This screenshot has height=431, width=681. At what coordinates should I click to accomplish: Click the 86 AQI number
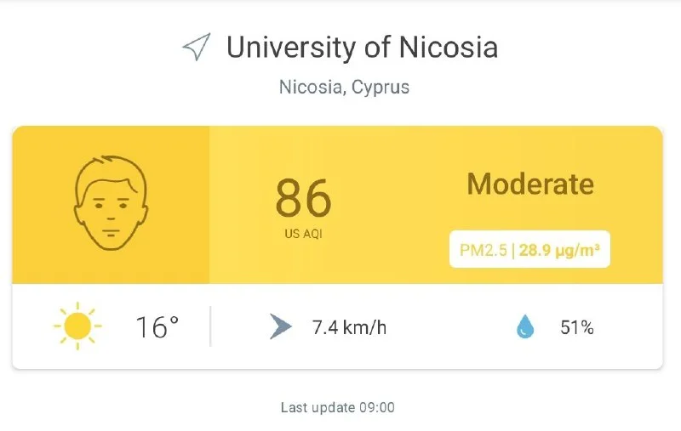303,198
